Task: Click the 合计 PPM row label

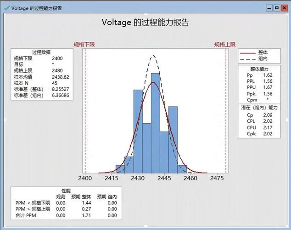Action: (x=26, y=215)
